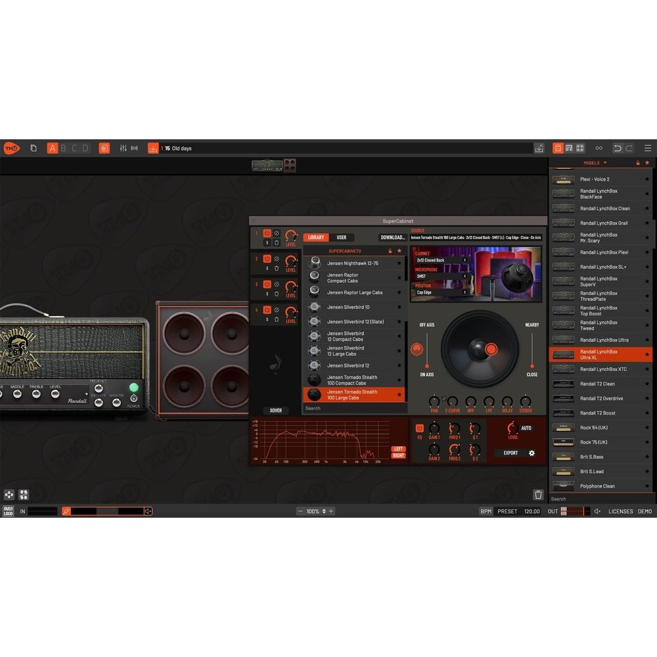657x657 pixels.
Task: Click the tuner icon next to IN meter
Action: tap(66, 511)
